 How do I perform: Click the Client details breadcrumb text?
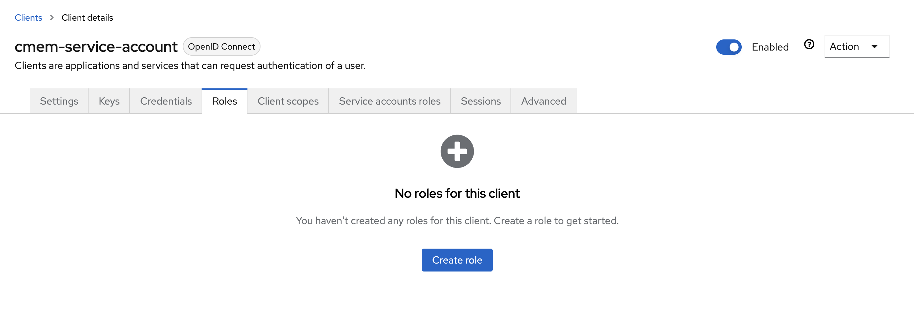87,18
